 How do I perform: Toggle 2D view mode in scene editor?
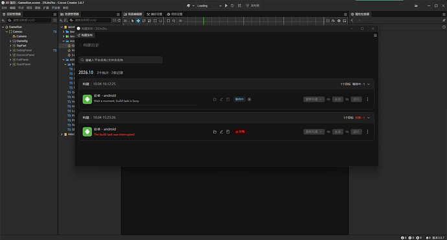click(125, 21)
